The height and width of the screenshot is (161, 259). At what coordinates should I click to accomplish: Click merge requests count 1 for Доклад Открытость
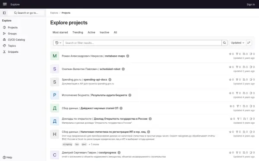pos(246,118)
